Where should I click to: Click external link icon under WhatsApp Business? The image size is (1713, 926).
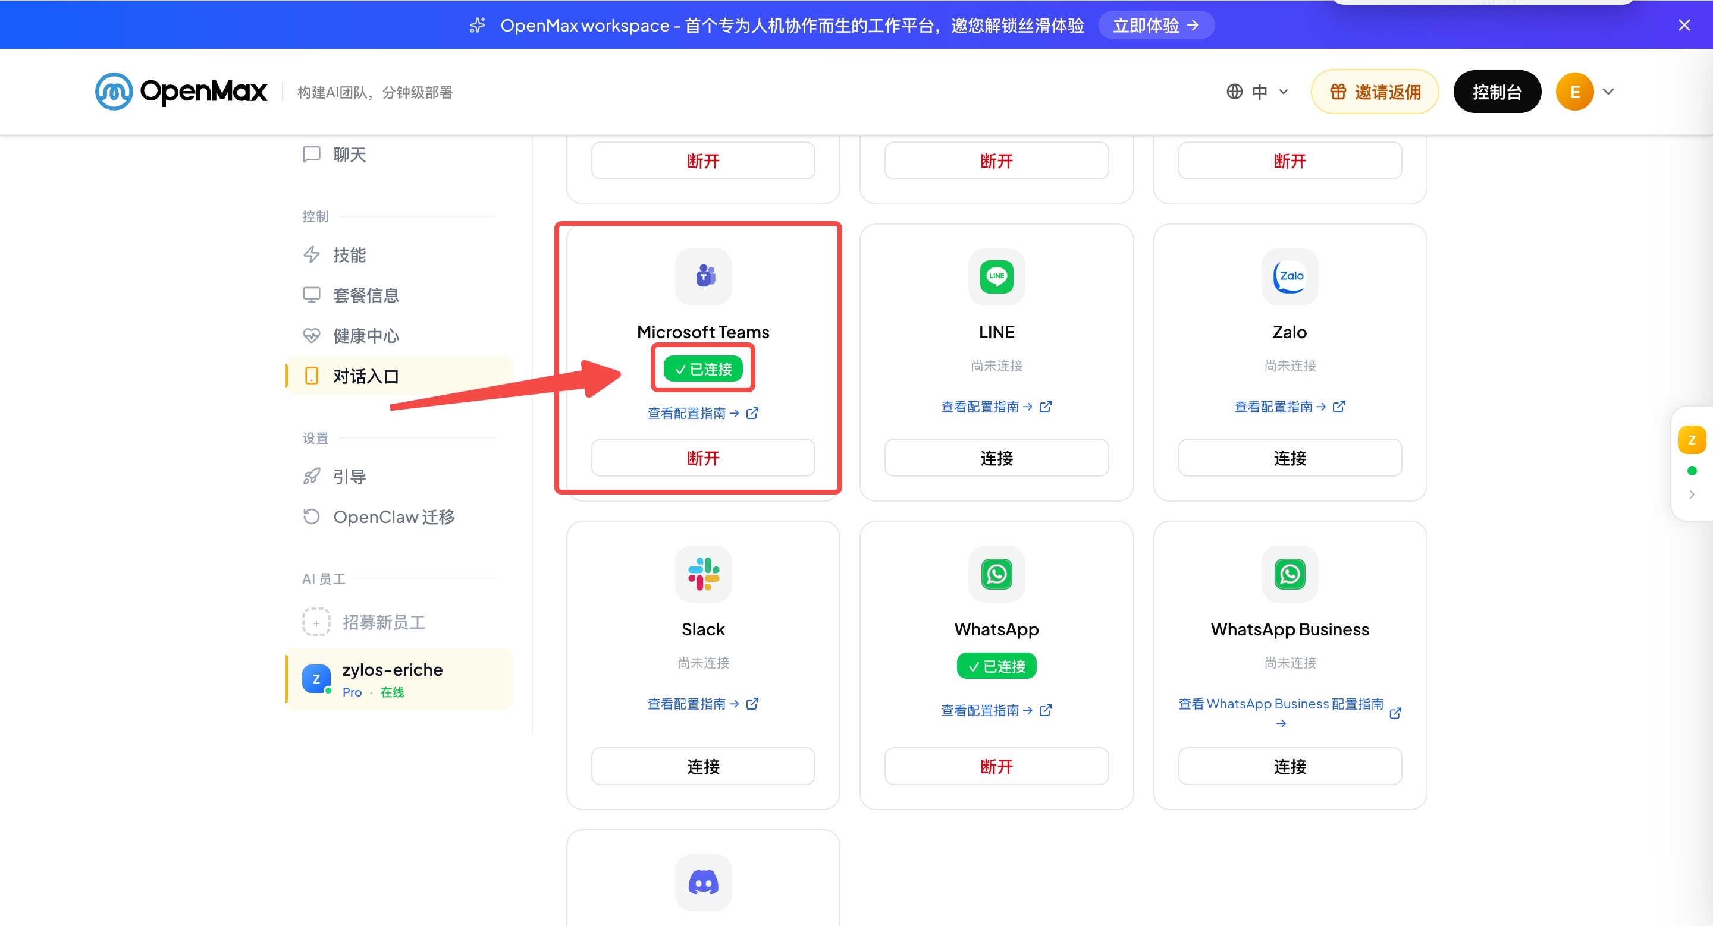(x=1396, y=713)
